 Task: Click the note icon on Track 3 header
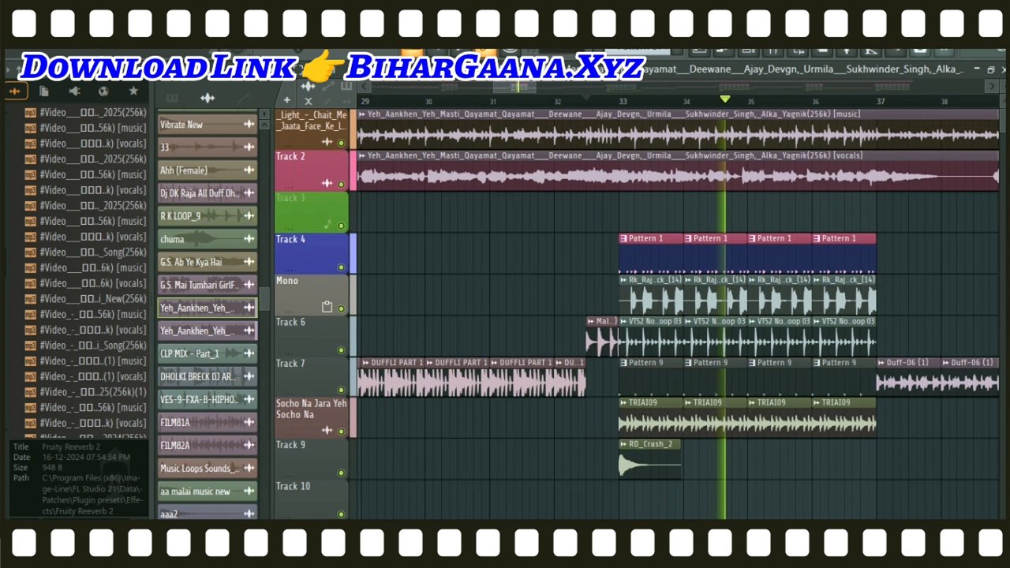(327, 225)
